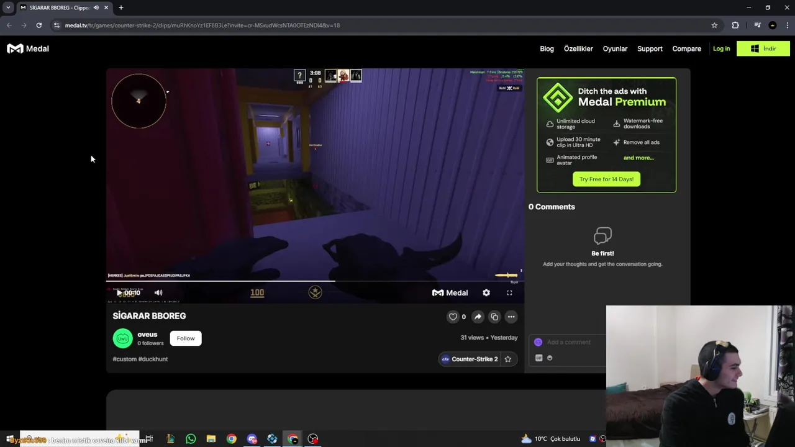The image size is (795, 447).
Task: Open File Explorer from the taskbar
Action: (211, 439)
